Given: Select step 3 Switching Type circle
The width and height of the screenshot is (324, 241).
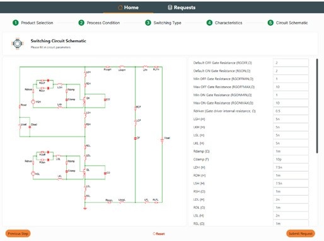Looking at the screenshot, I should (148, 23).
